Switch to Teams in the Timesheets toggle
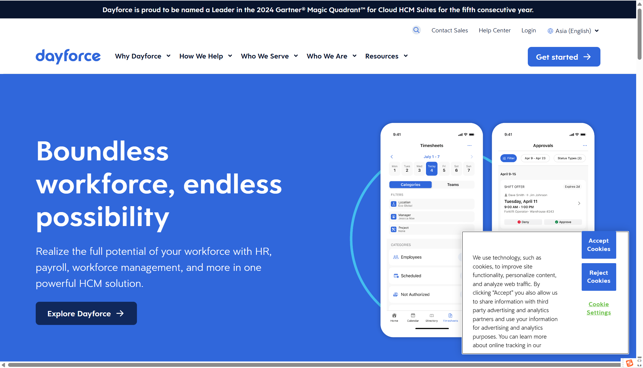 point(453,185)
